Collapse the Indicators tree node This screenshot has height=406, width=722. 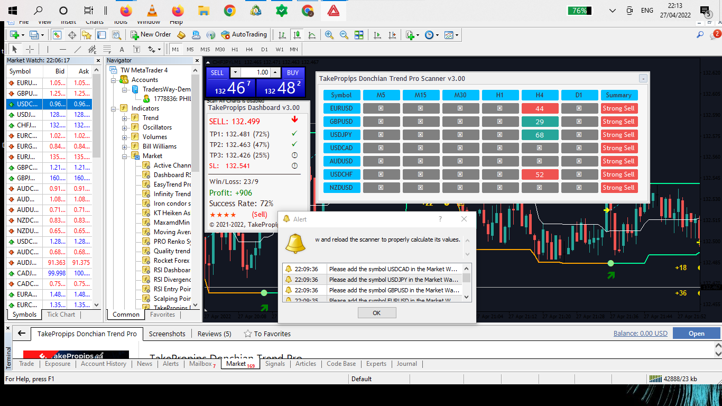click(x=113, y=108)
